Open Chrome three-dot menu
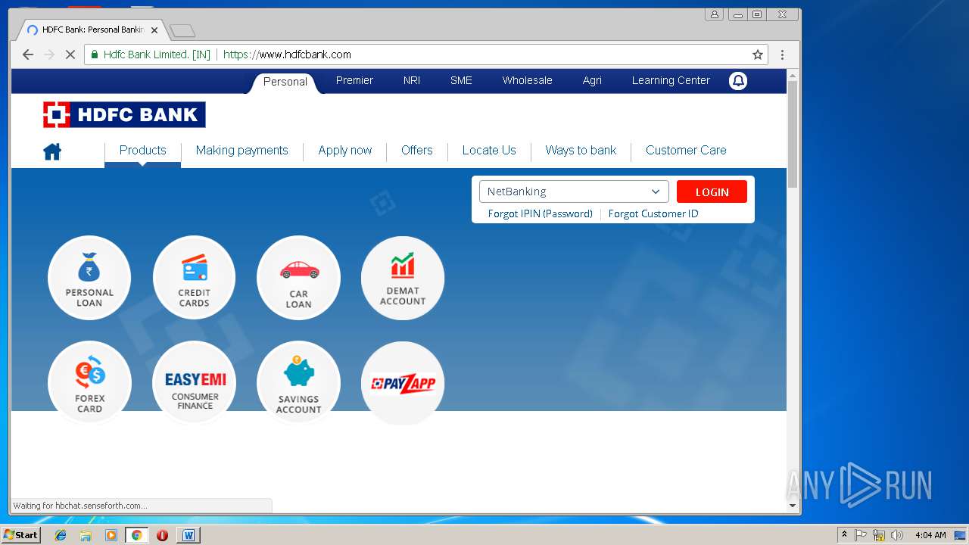 pos(782,54)
